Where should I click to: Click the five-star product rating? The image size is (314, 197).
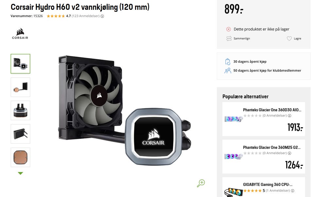tap(56, 16)
